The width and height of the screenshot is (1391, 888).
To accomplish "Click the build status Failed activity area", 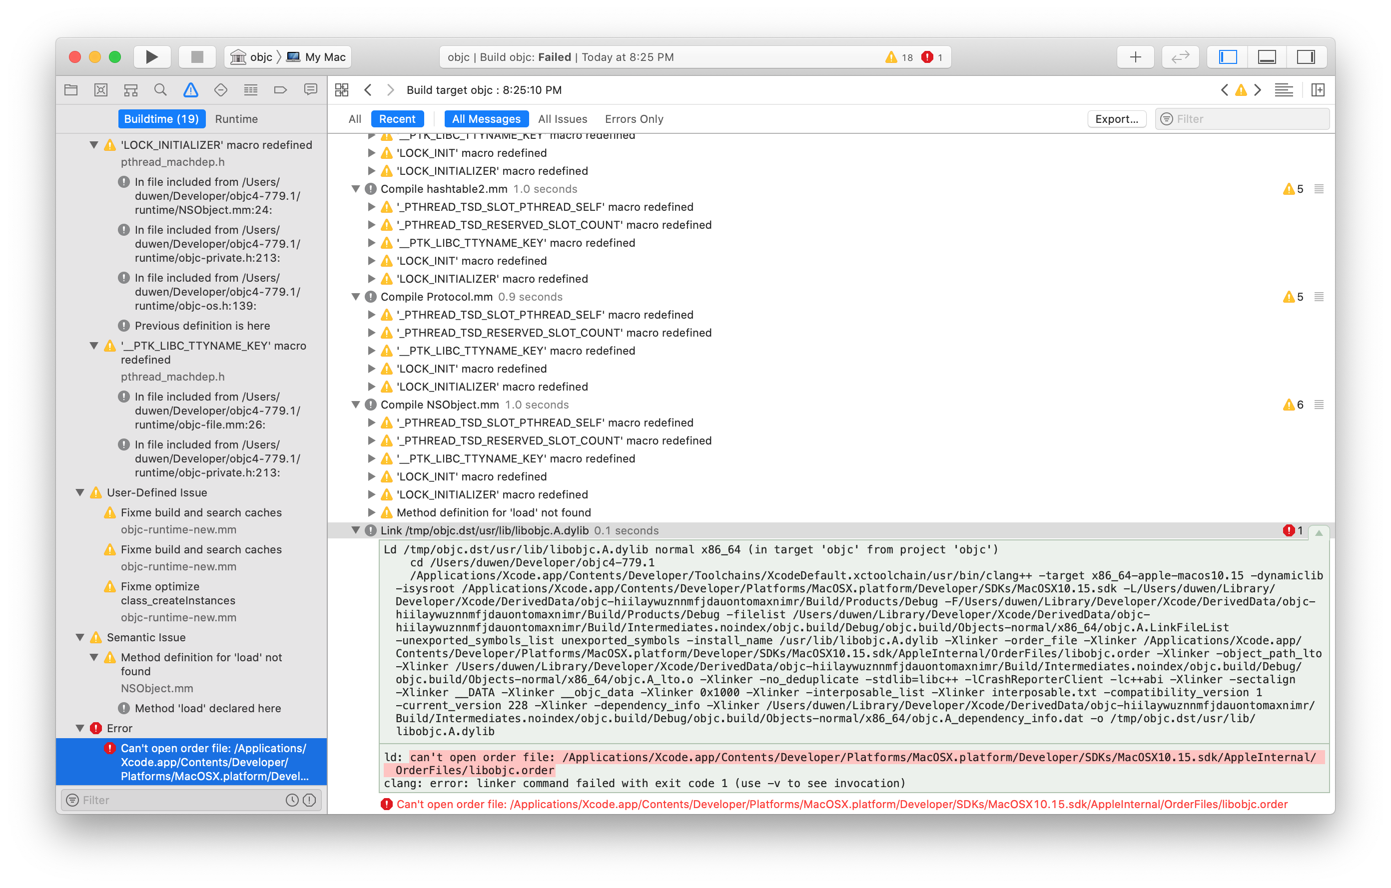I will click(695, 57).
